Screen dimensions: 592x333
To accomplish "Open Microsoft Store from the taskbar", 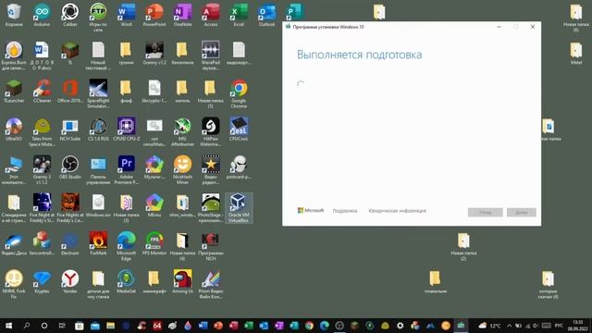I will [80, 326].
